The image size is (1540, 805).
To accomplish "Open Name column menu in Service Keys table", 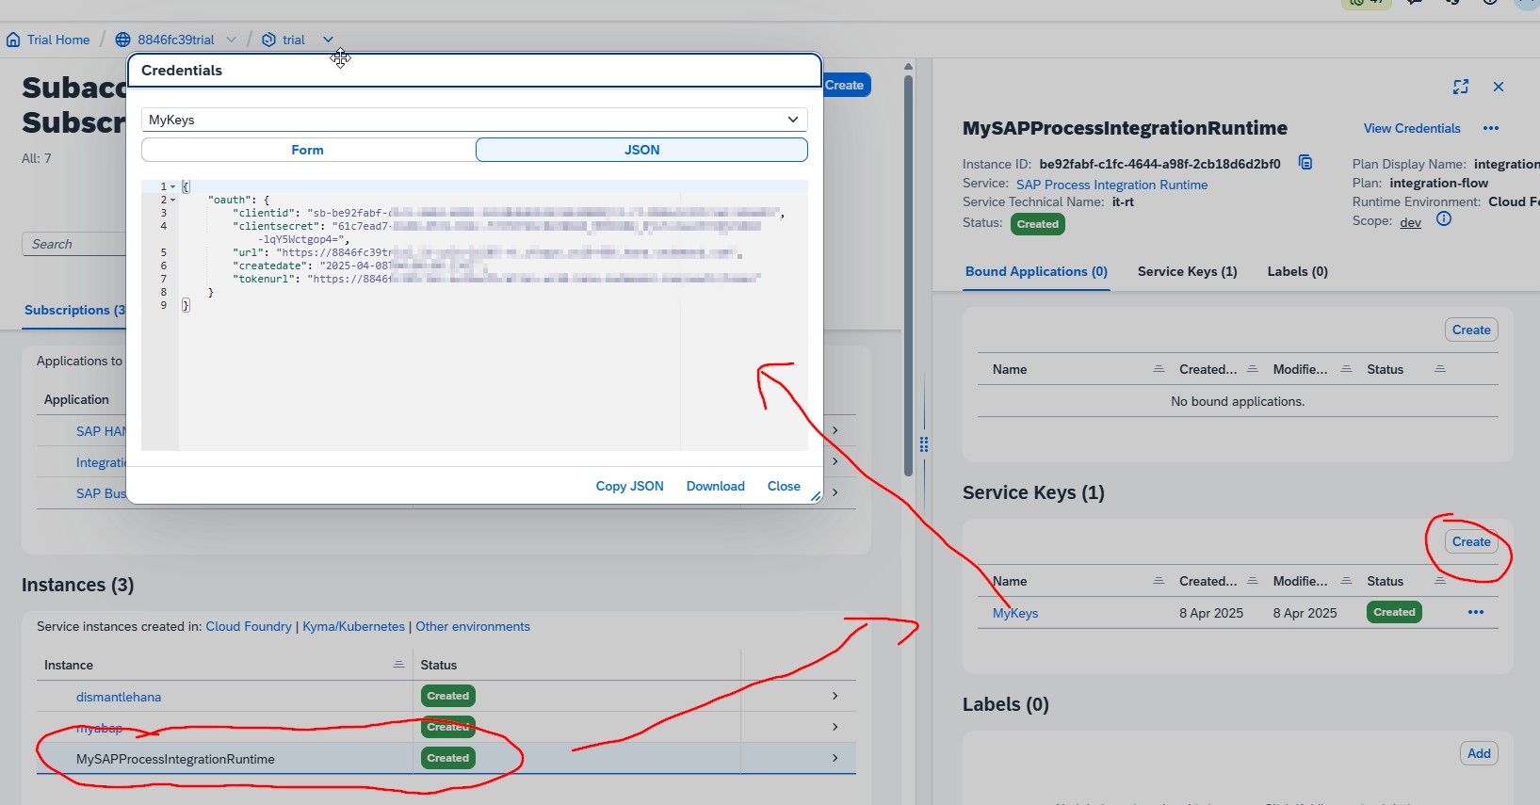I will [1159, 581].
